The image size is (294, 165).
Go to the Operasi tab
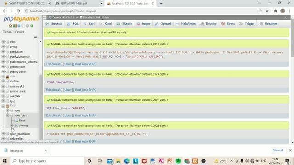(163, 24)
